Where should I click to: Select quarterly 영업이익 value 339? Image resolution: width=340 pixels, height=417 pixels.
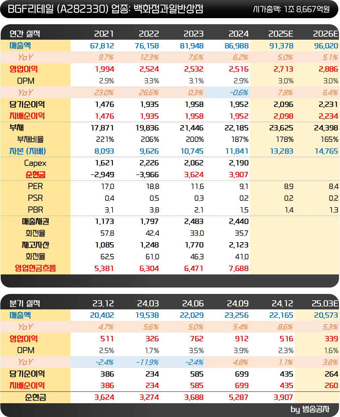331,339
